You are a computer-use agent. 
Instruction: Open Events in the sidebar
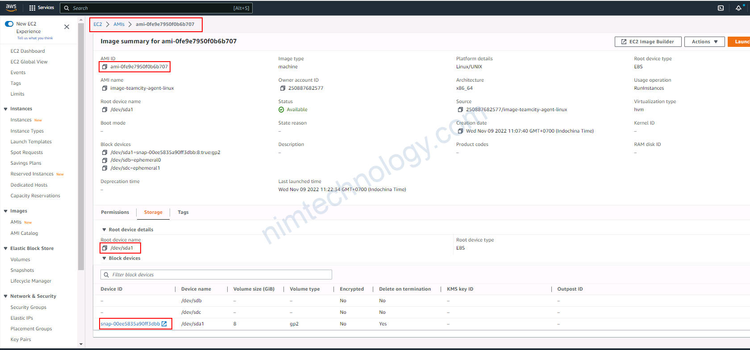pyautogui.click(x=18, y=72)
